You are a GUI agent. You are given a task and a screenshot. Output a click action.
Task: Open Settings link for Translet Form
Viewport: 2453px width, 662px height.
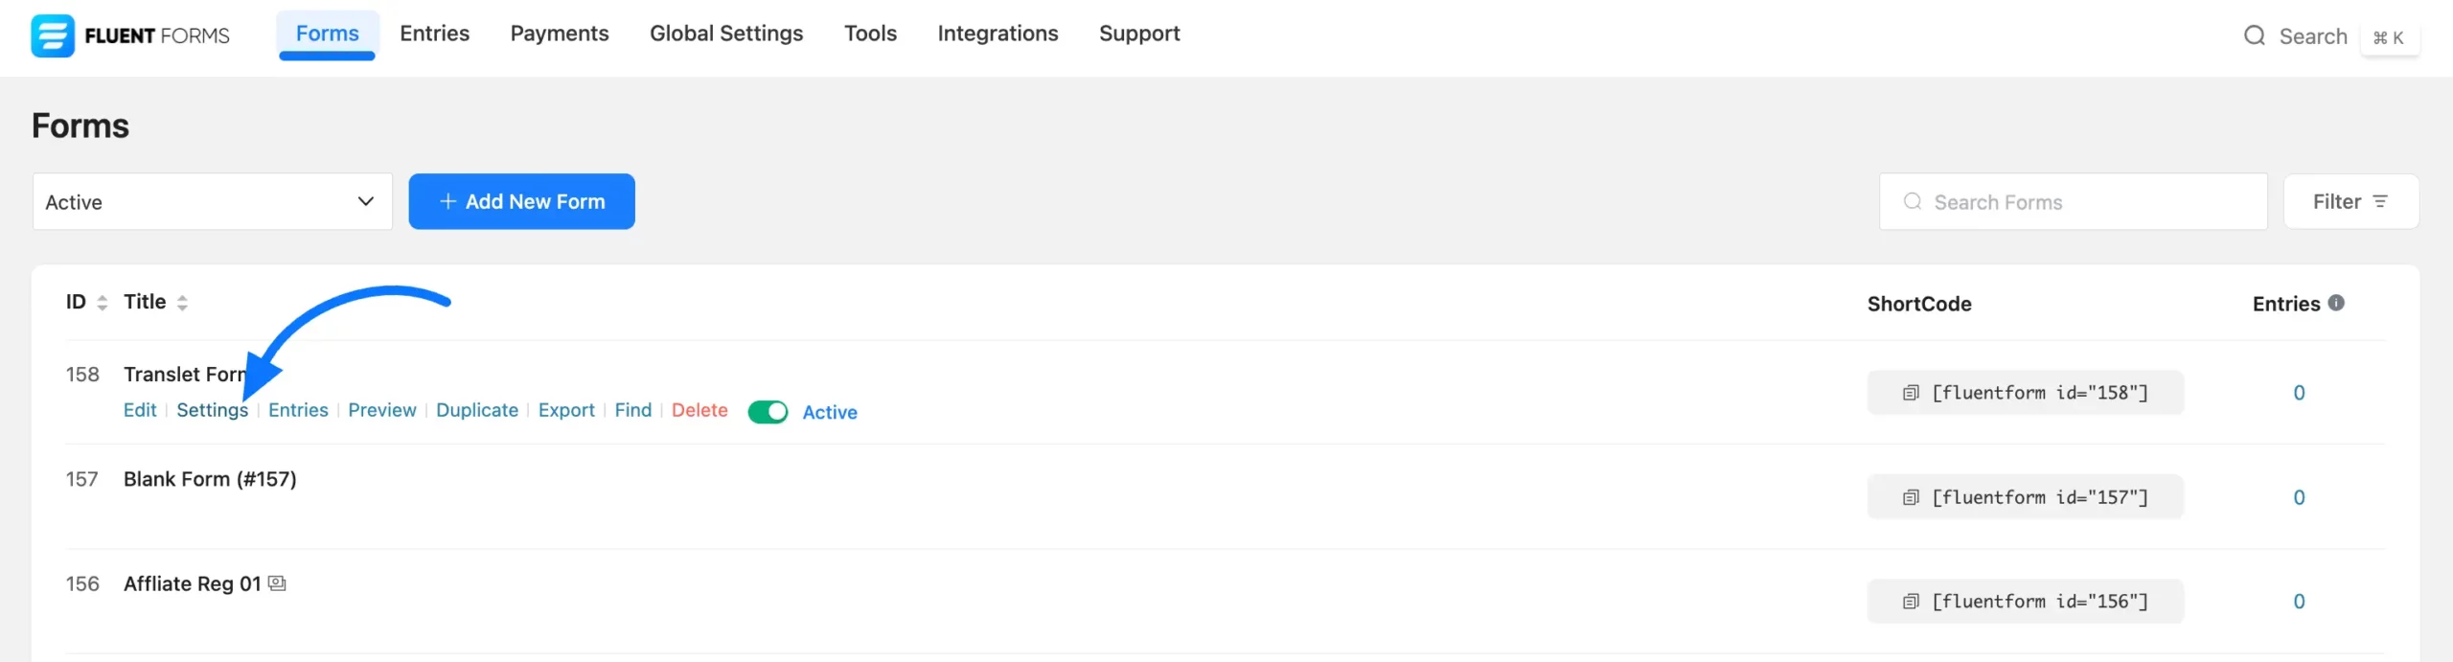212,410
